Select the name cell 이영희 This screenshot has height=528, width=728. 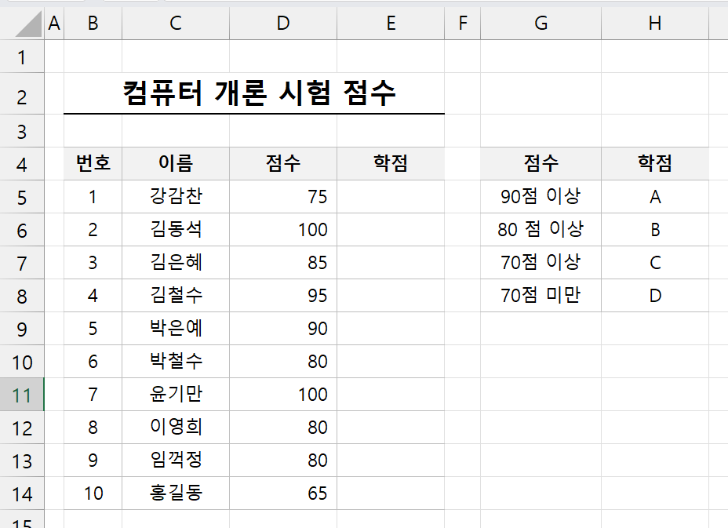(x=176, y=428)
